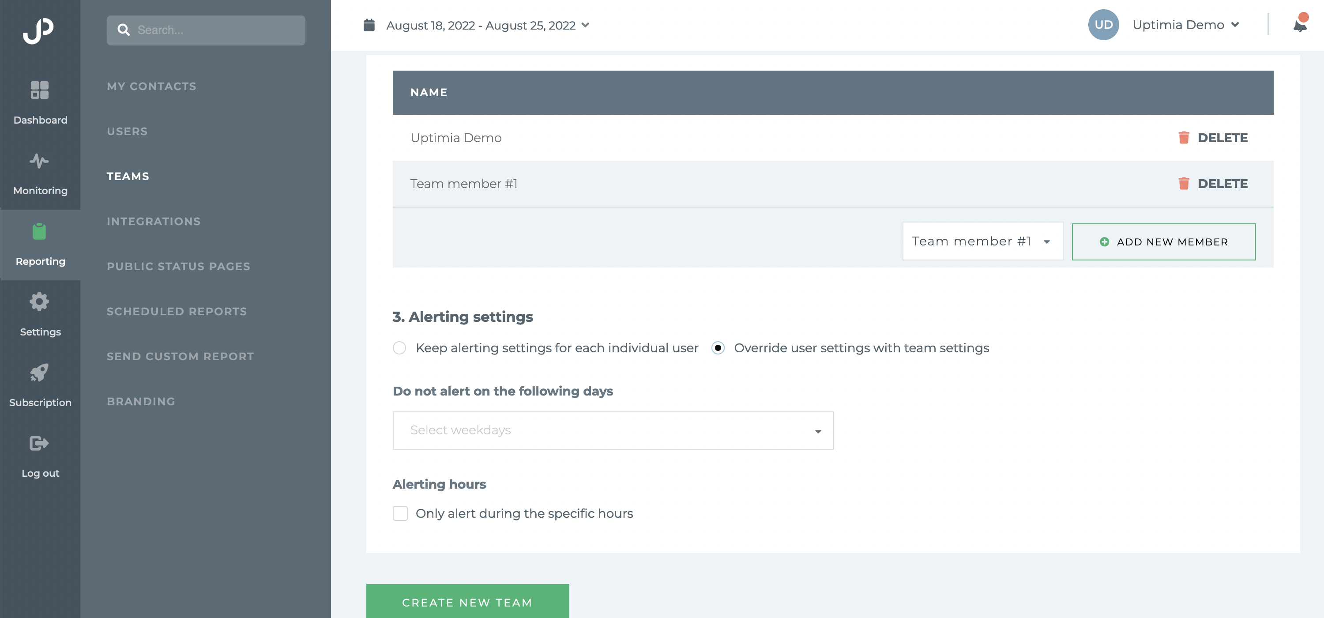Click into the Search field

216,30
